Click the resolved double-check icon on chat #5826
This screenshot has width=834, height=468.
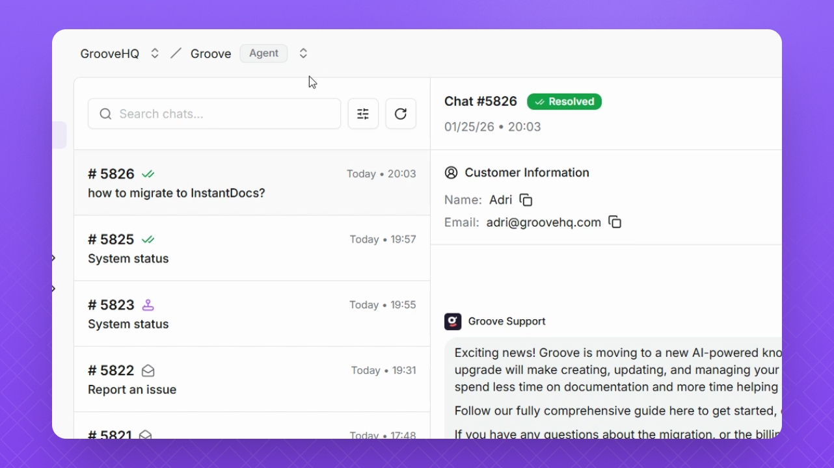click(148, 174)
